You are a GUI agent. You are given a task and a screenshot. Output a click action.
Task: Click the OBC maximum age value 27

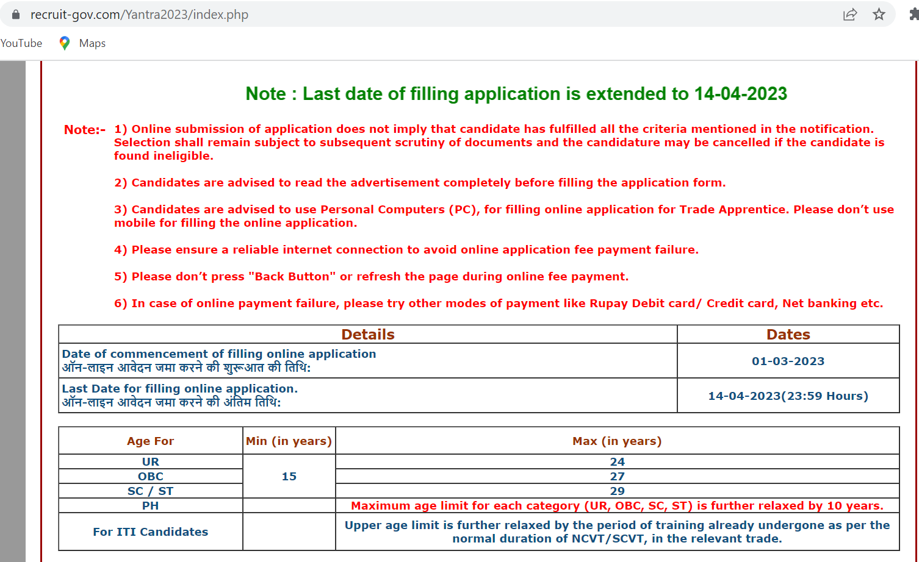click(x=617, y=476)
